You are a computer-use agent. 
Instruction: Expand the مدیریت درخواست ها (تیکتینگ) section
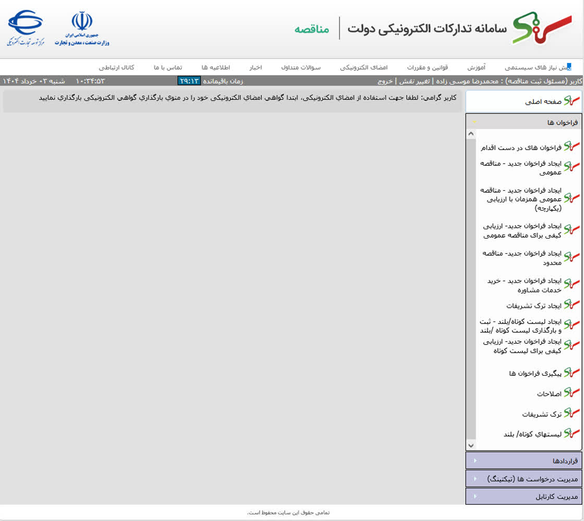[x=524, y=479]
